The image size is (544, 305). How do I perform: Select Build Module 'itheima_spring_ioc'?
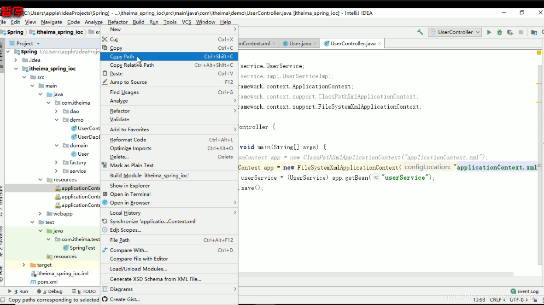tap(169, 176)
